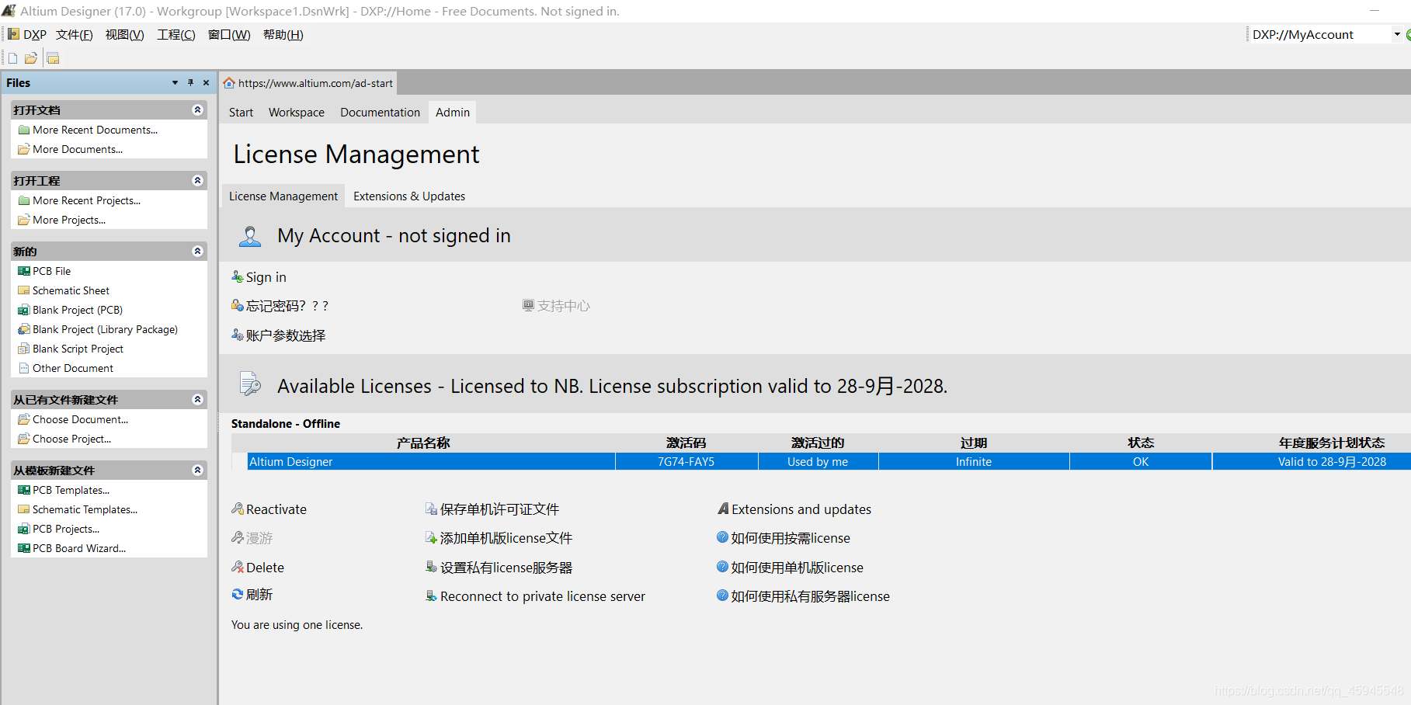
Task: Click 添加单机版license文件 link
Action: click(x=506, y=538)
